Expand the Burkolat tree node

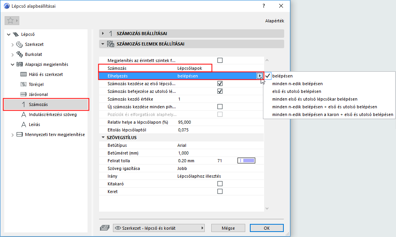click(x=12, y=54)
